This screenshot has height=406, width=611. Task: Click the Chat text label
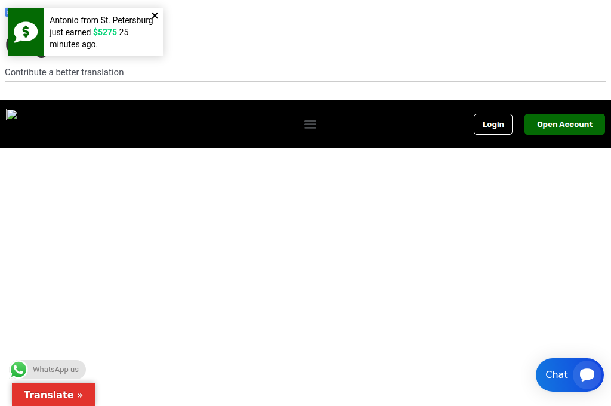tap(556, 375)
